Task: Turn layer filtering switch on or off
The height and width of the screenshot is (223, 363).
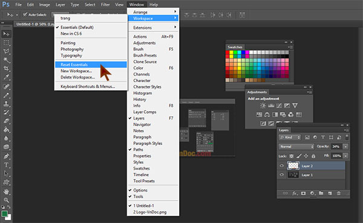Action: [x=347, y=137]
